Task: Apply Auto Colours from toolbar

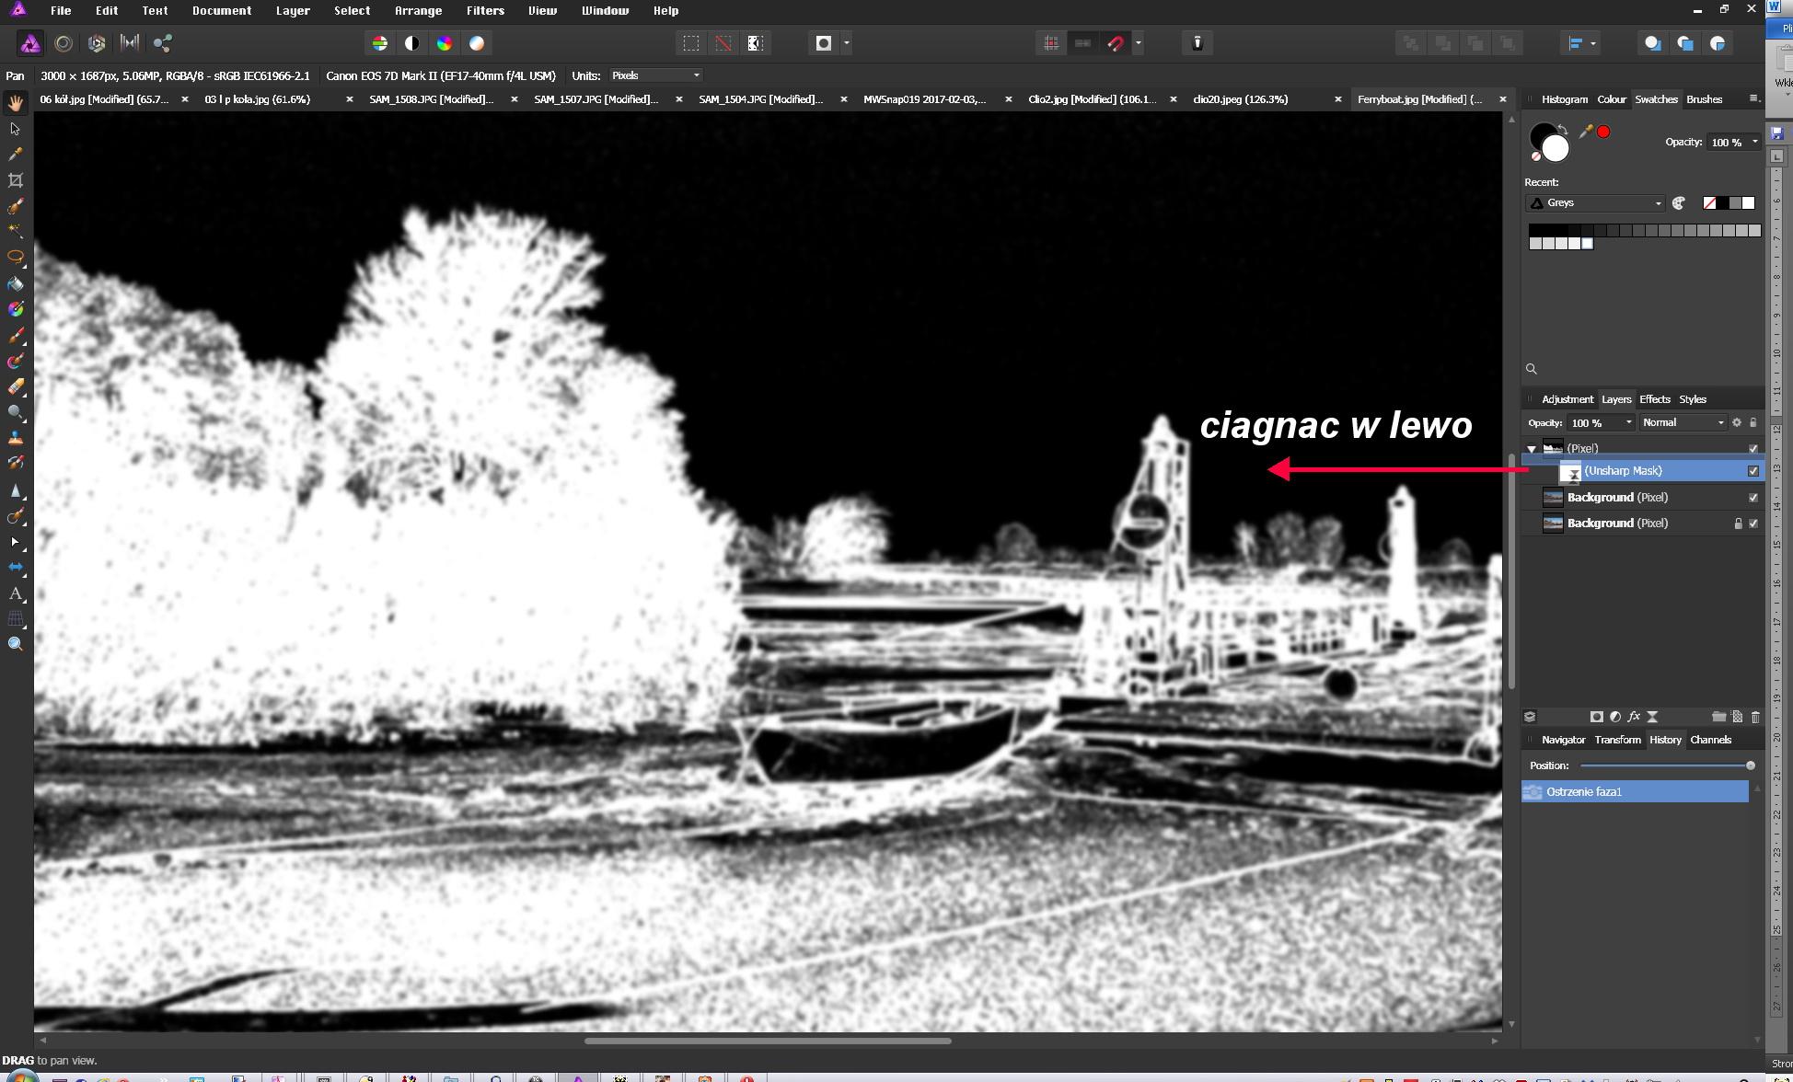Action: 444,43
